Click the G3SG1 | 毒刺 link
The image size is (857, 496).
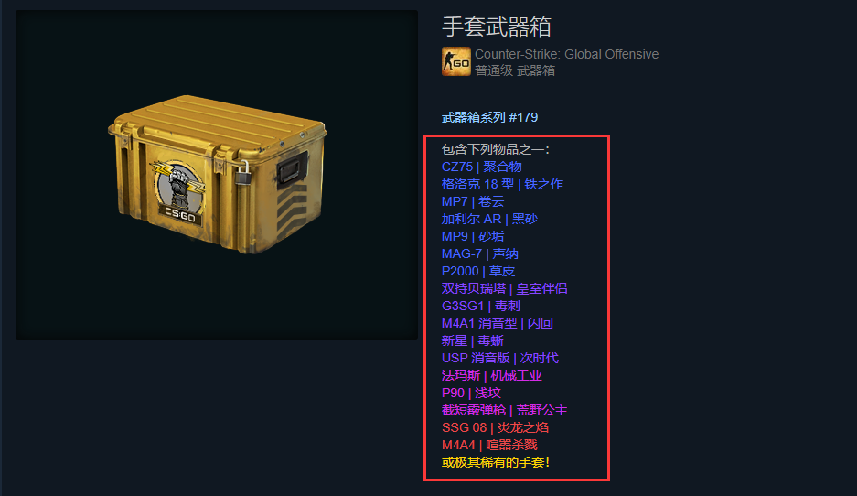(x=481, y=307)
